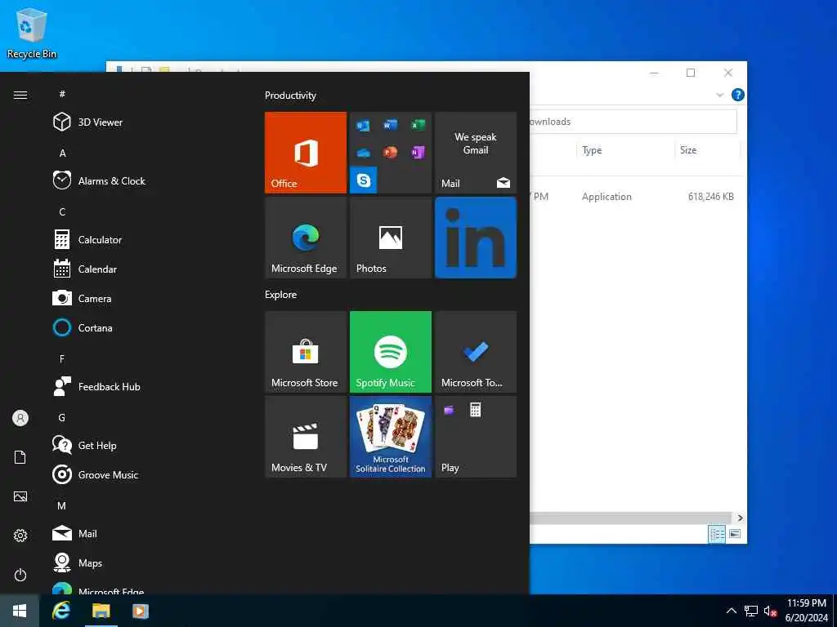Open OneNote in the Office apps tile

pyautogui.click(x=418, y=153)
